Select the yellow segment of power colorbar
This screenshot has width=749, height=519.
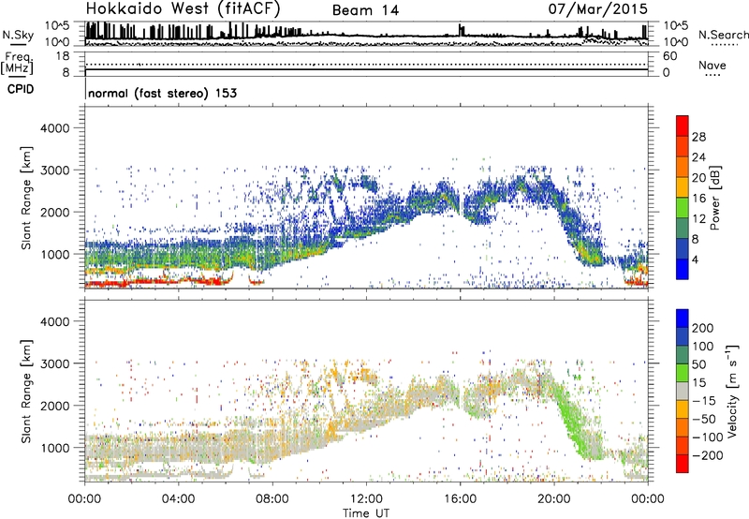[683, 187]
